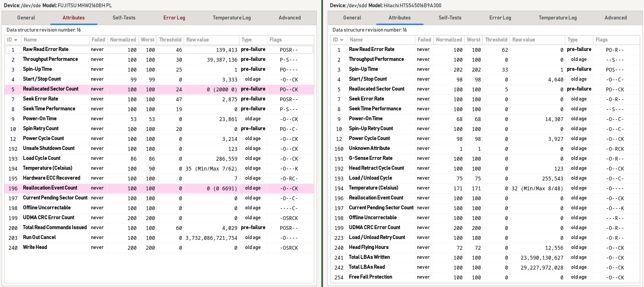
Task: Select raw value 14,307 in Hitachi table
Action: (554, 119)
